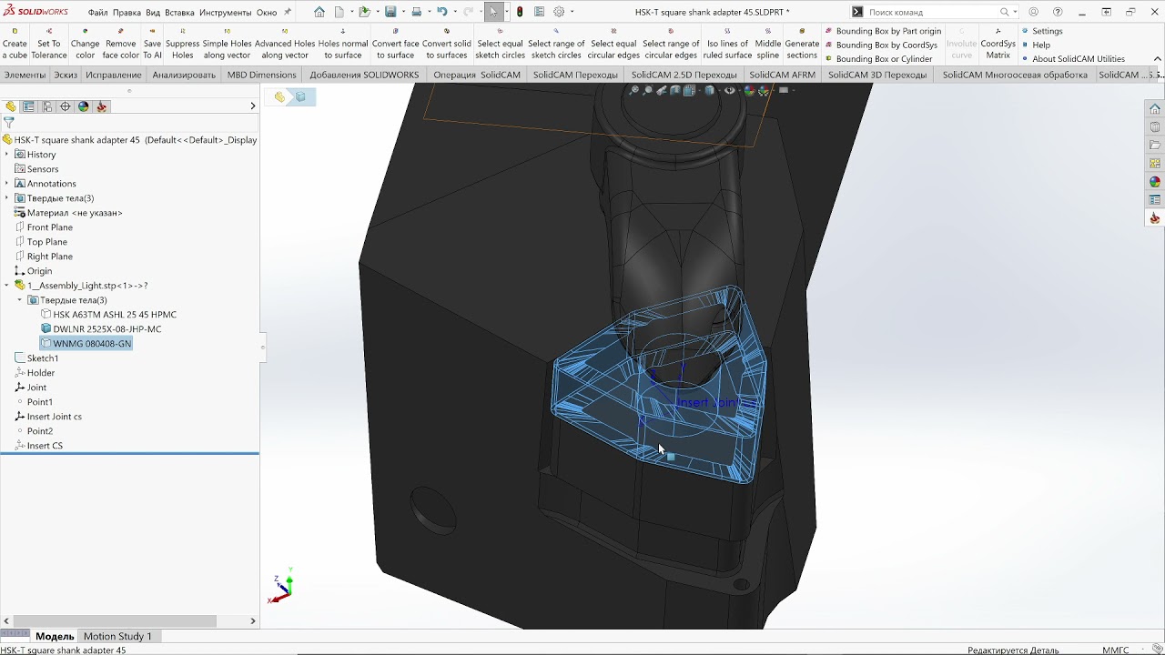This screenshot has height=655, width=1165.
Task: Open the Файл menu
Action: coord(97,13)
